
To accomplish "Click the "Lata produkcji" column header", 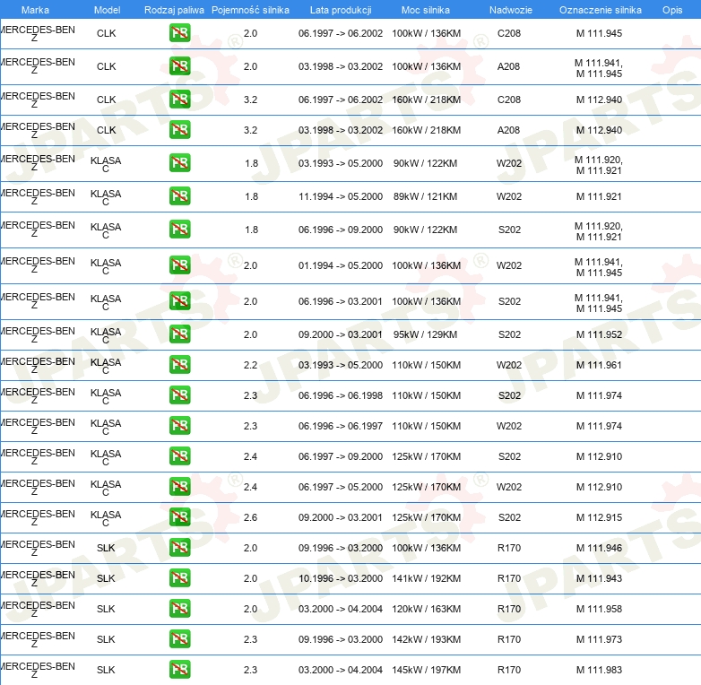I will pyautogui.click(x=340, y=10).
